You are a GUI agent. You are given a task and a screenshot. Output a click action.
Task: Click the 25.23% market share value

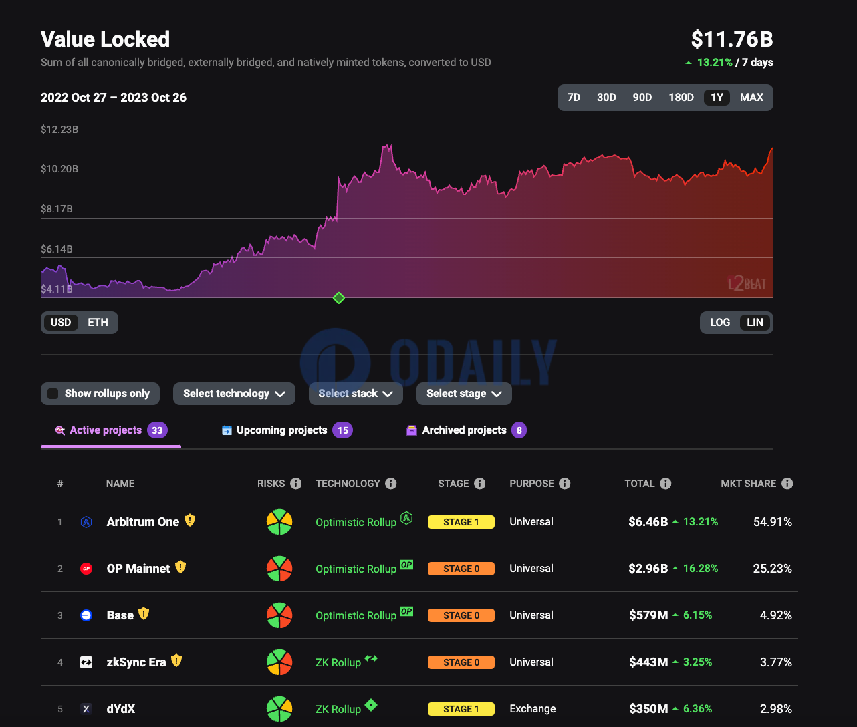773,569
